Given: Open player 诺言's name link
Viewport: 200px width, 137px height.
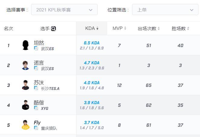Looking at the screenshot, I should (x=39, y=62).
